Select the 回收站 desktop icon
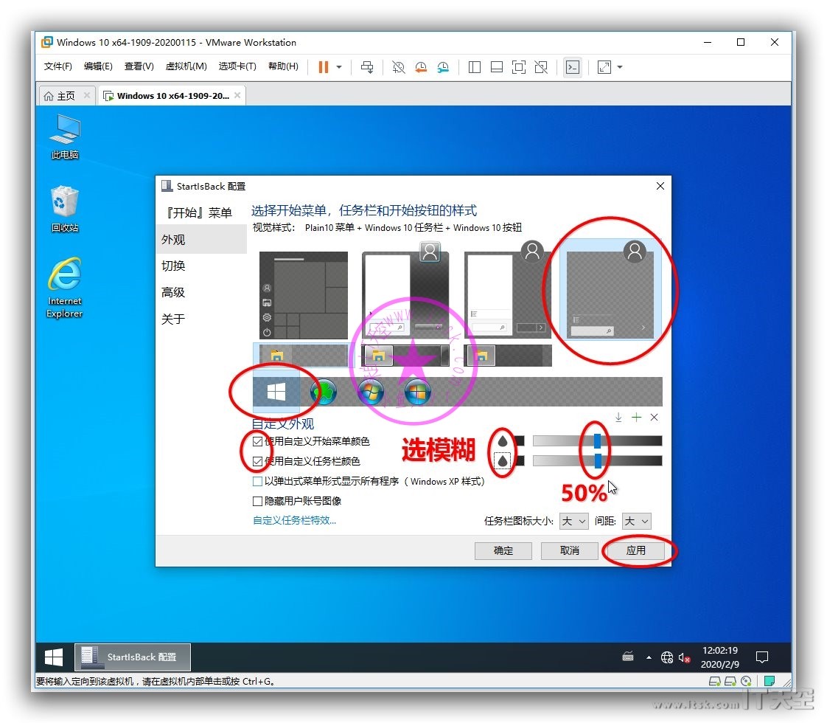 (x=64, y=209)
